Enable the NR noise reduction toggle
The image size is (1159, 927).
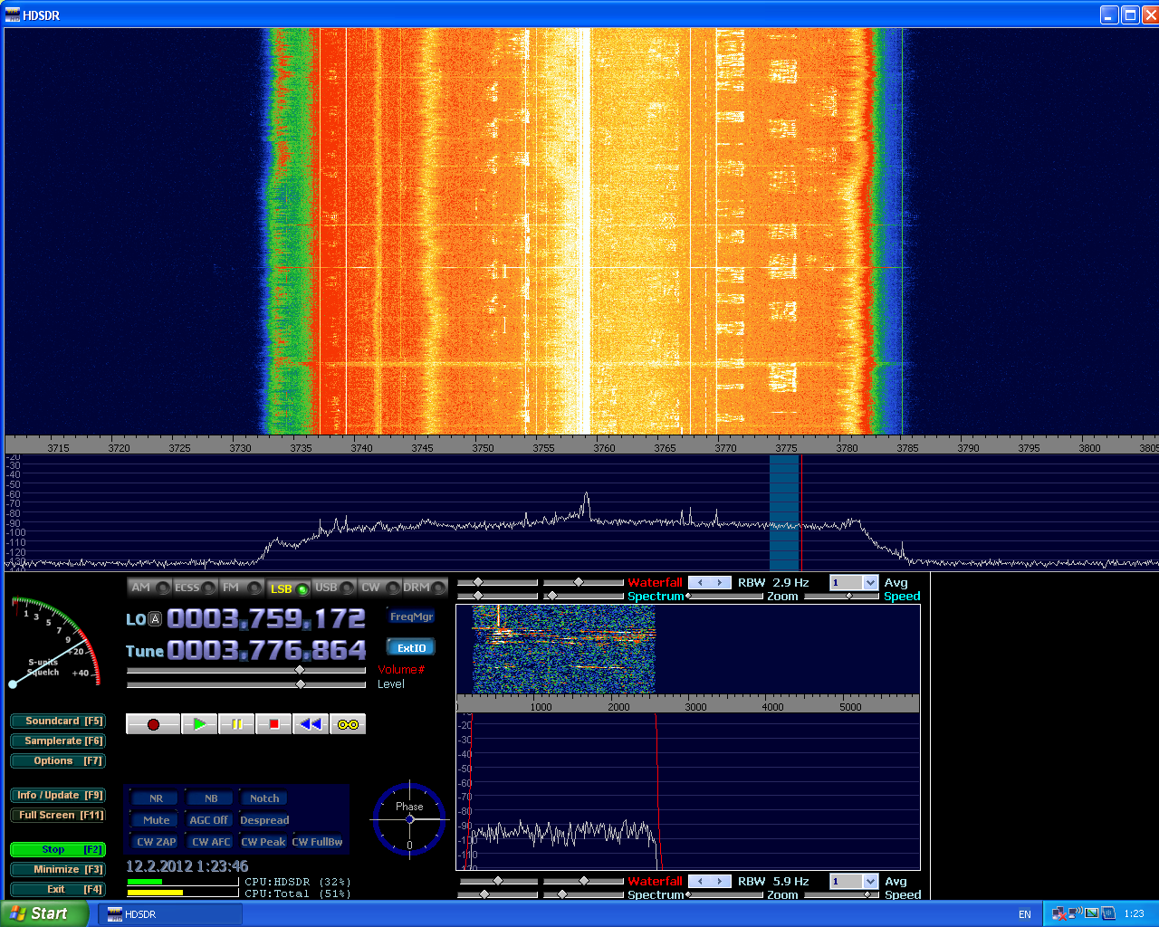pos(156,798)
